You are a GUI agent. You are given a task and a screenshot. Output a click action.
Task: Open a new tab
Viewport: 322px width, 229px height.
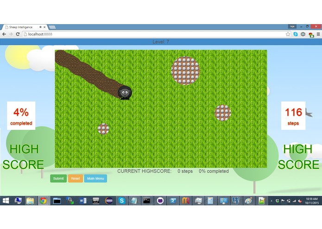52,27
